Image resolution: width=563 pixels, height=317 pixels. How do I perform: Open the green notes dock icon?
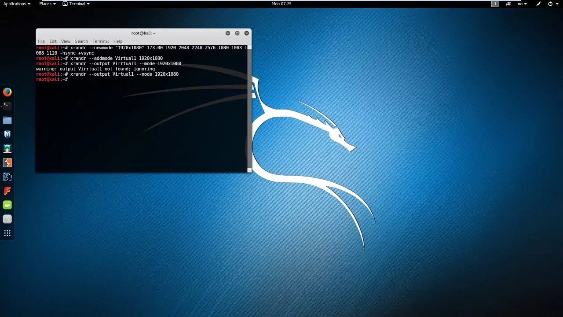[x=7, y=205]
